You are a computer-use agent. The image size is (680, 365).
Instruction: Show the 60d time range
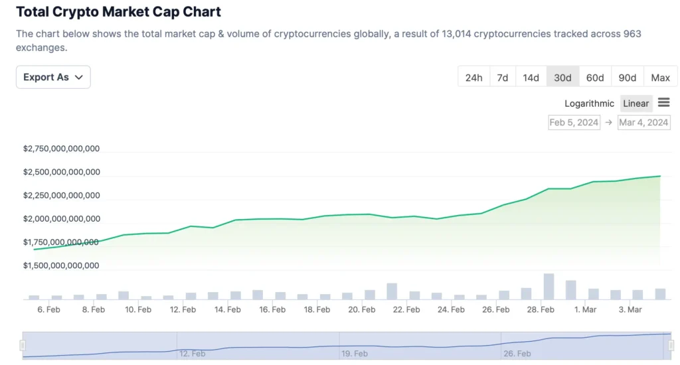click(x=595, y=78)
